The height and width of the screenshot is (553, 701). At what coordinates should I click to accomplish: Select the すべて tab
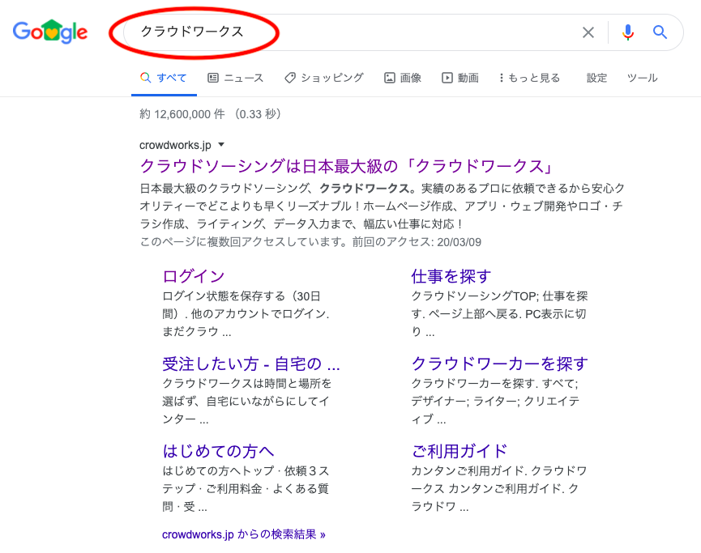[x=164, y=78]
